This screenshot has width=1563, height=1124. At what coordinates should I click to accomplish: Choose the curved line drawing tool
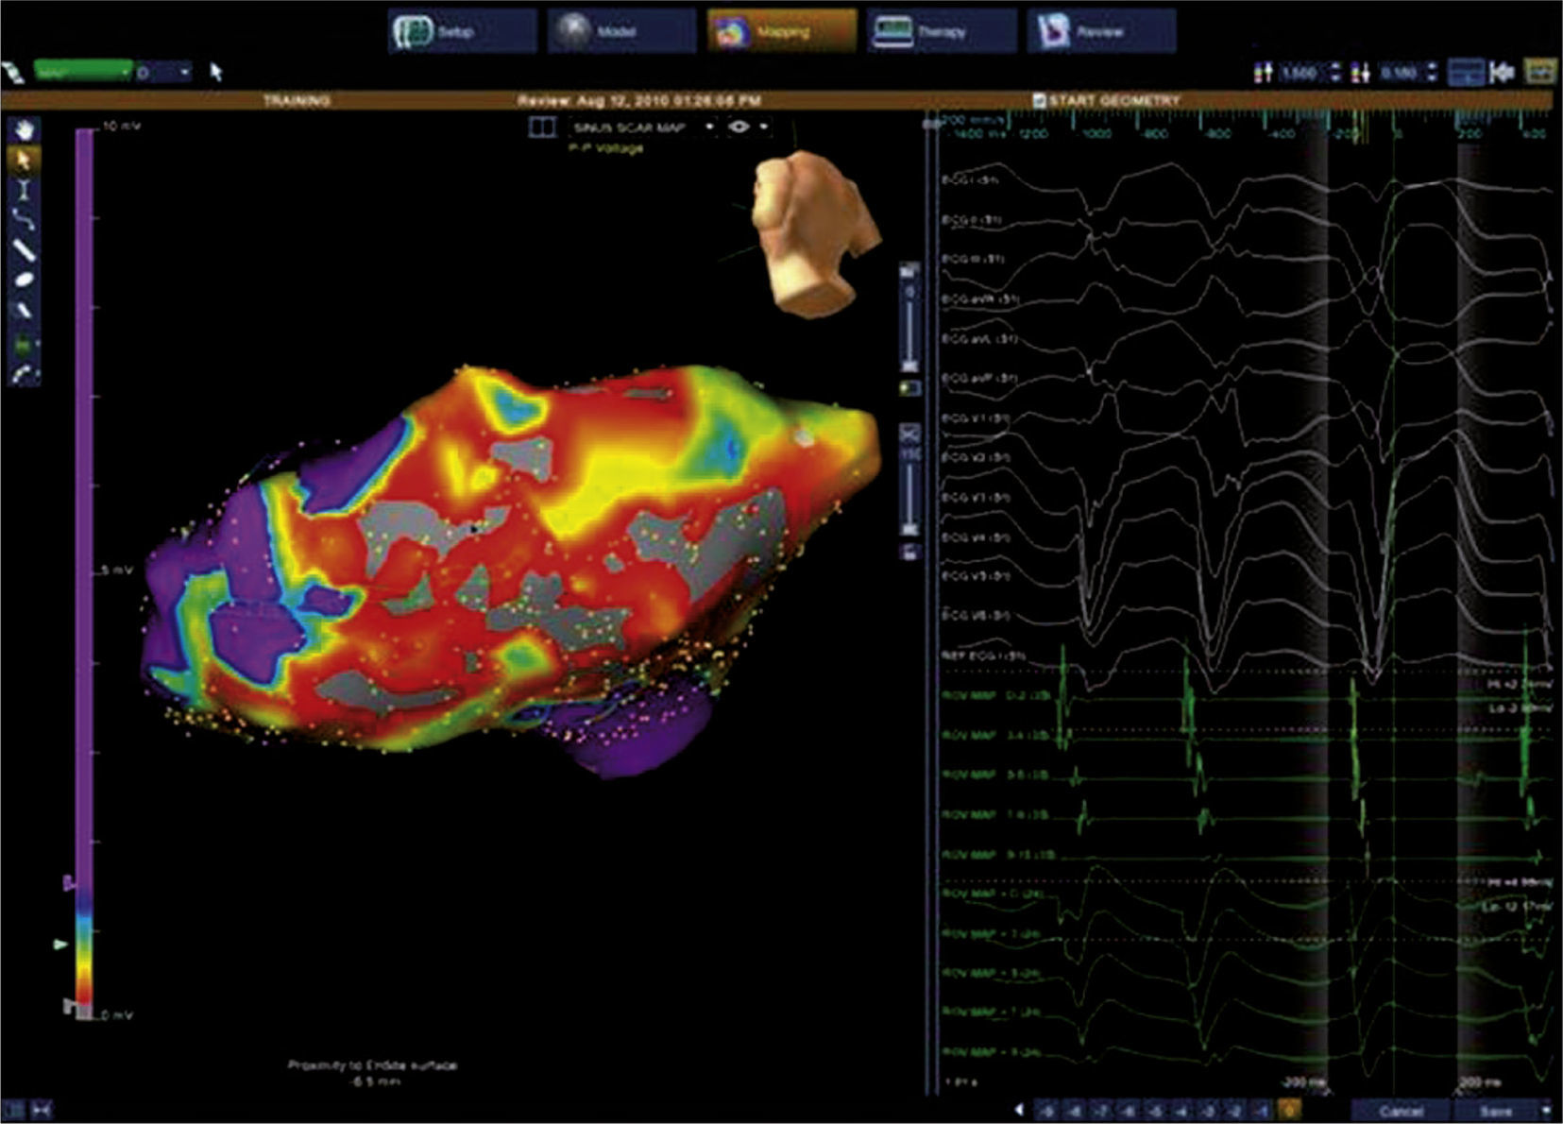click(x=25, y=220)
